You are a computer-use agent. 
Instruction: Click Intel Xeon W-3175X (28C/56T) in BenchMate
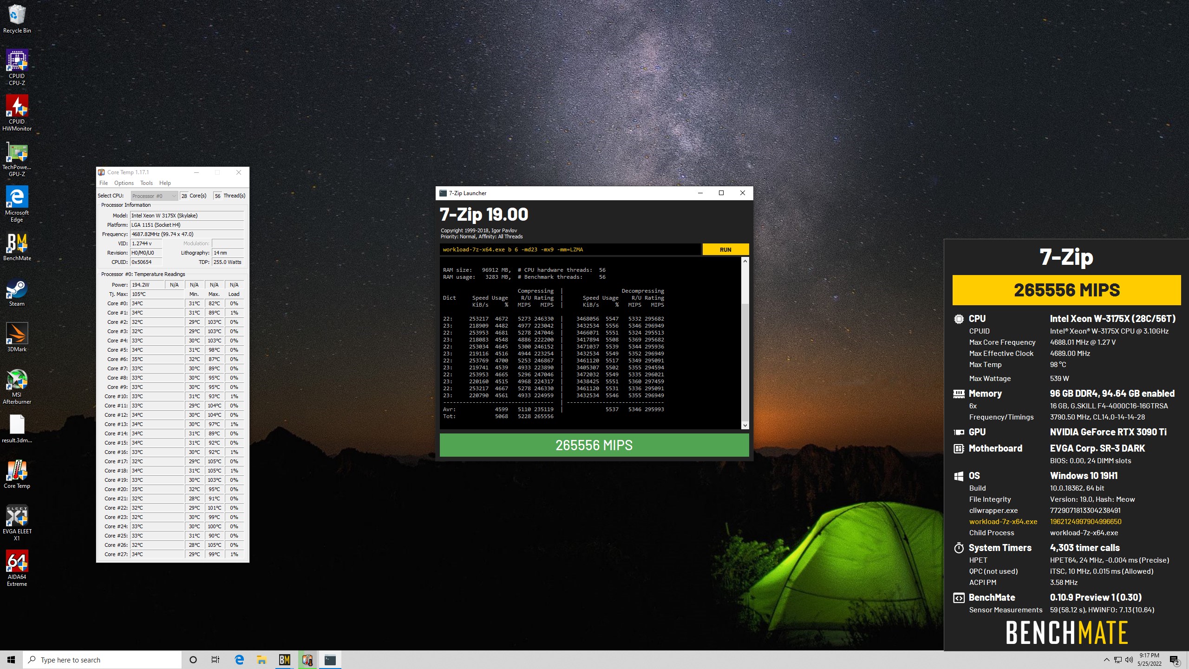click(1112, 319)
